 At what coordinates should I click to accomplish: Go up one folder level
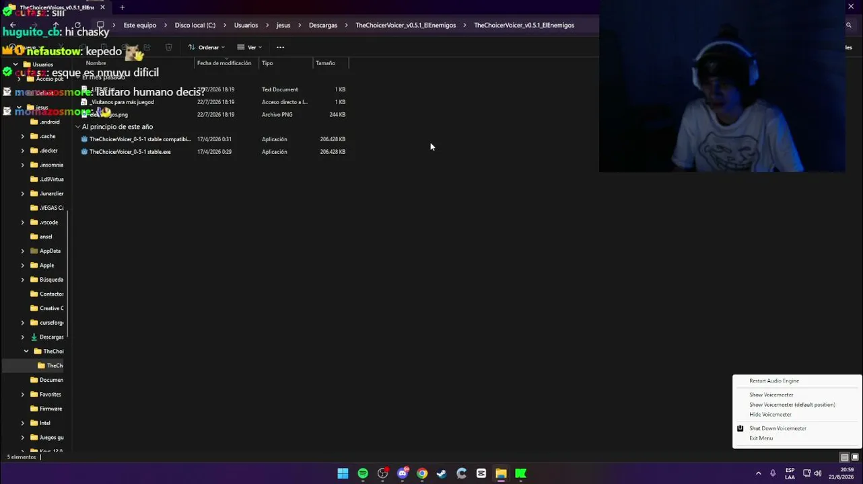[x=56, y=25]
